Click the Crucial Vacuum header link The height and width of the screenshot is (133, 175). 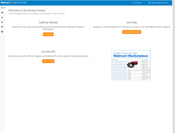pyautogui.click(x=137, y=3)
